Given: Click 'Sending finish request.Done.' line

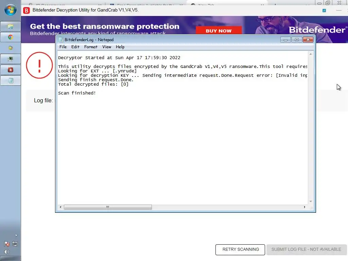Looking at the screenshot, I should 96,80.
